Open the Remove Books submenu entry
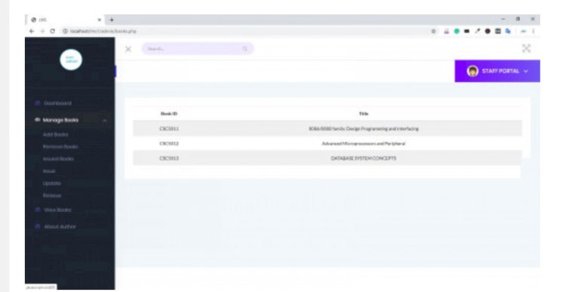Screen dimensions: 566x292 point(60,147)
